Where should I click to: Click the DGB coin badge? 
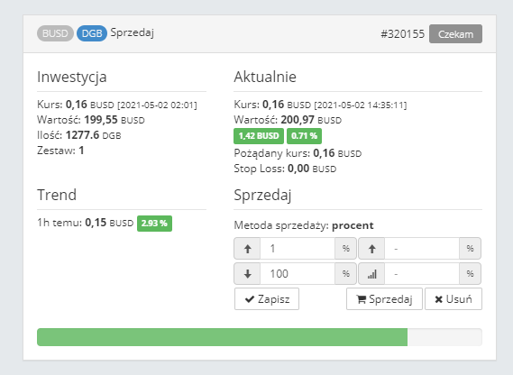(x=92, y=33)
